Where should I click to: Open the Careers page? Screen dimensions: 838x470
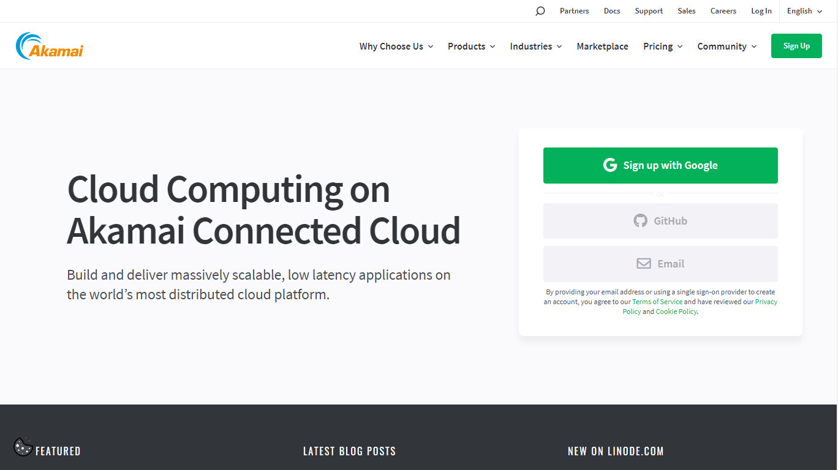tap(723, 11)
